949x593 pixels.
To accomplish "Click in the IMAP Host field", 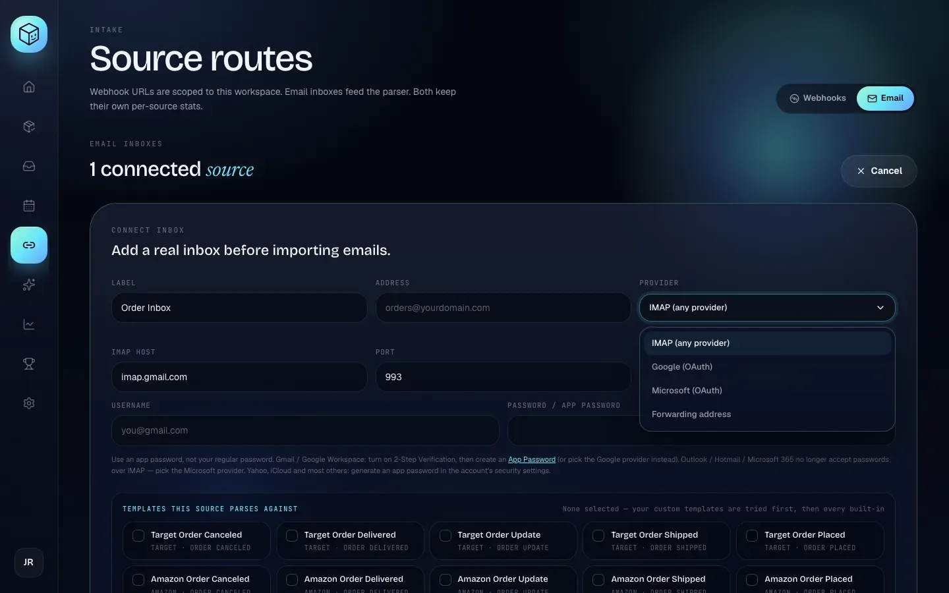I will tap(239, 377).
